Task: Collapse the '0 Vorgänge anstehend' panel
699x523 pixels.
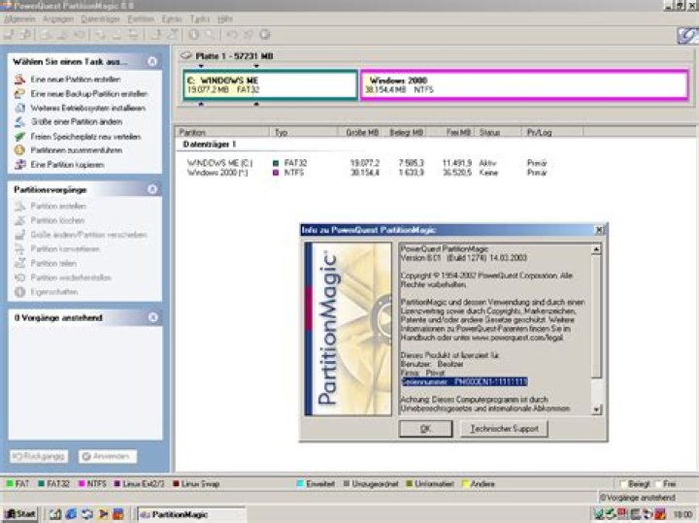Action: [x=152, y=317]
